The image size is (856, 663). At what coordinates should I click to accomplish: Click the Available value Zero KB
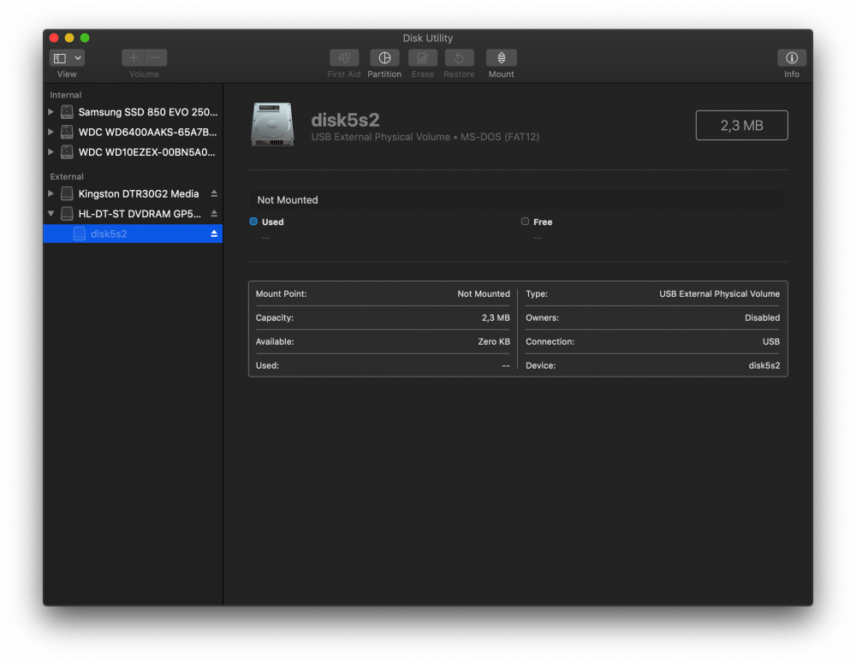point(494,341)
